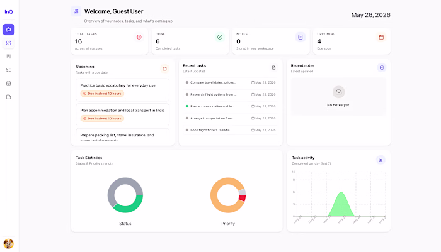Open recent task Arrange transportation from

click(231, 118)
